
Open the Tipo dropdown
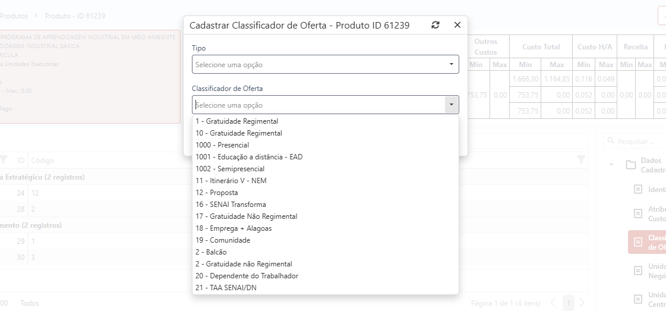(x=325, y=64)
